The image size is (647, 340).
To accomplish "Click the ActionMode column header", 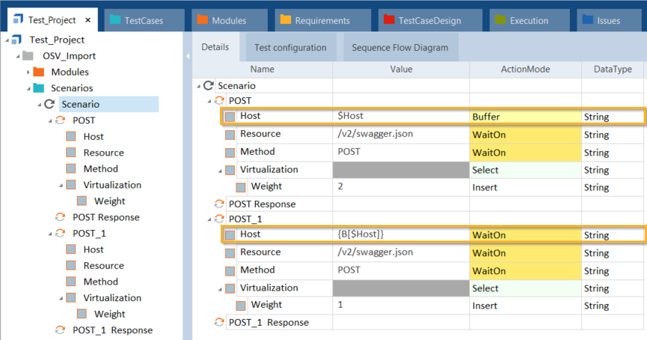I will (x=525, y=69).
